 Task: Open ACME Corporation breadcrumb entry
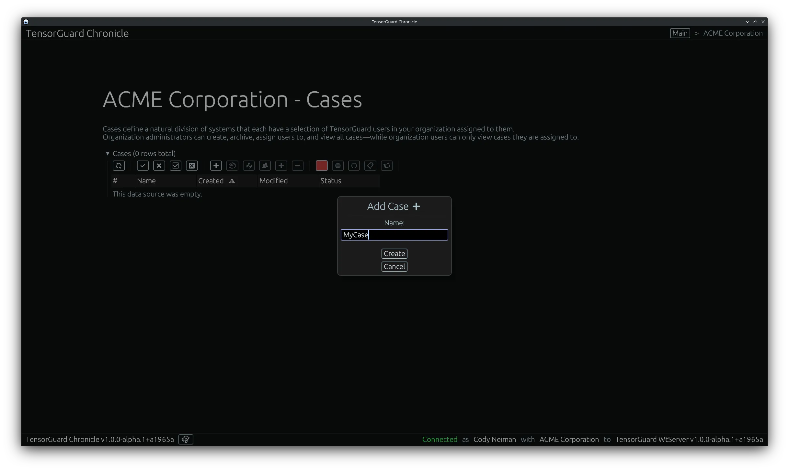tap(732, 33)
